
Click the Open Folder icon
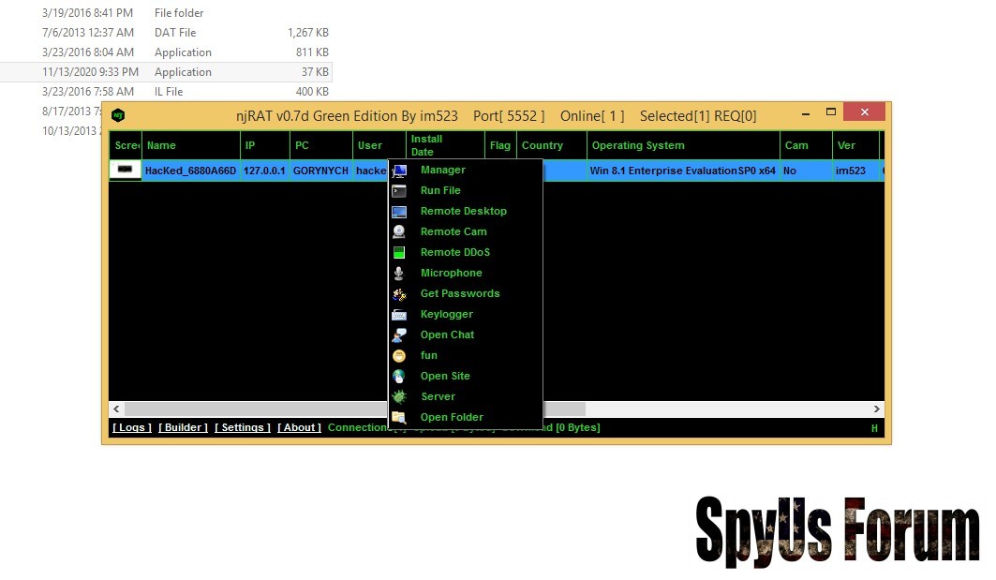pyautogui.click(x=399, y=418)
